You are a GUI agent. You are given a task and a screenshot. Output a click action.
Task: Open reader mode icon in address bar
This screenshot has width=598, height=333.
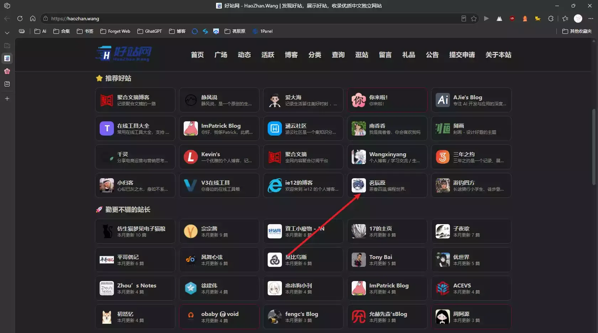click(x=463, y=18)
